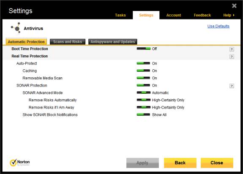
Task: Toggle Show SONAR Block Notifications switch
Action: pos(143,114)
